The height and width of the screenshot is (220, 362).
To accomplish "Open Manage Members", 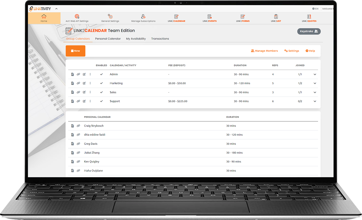I will [x=264, y=51].
